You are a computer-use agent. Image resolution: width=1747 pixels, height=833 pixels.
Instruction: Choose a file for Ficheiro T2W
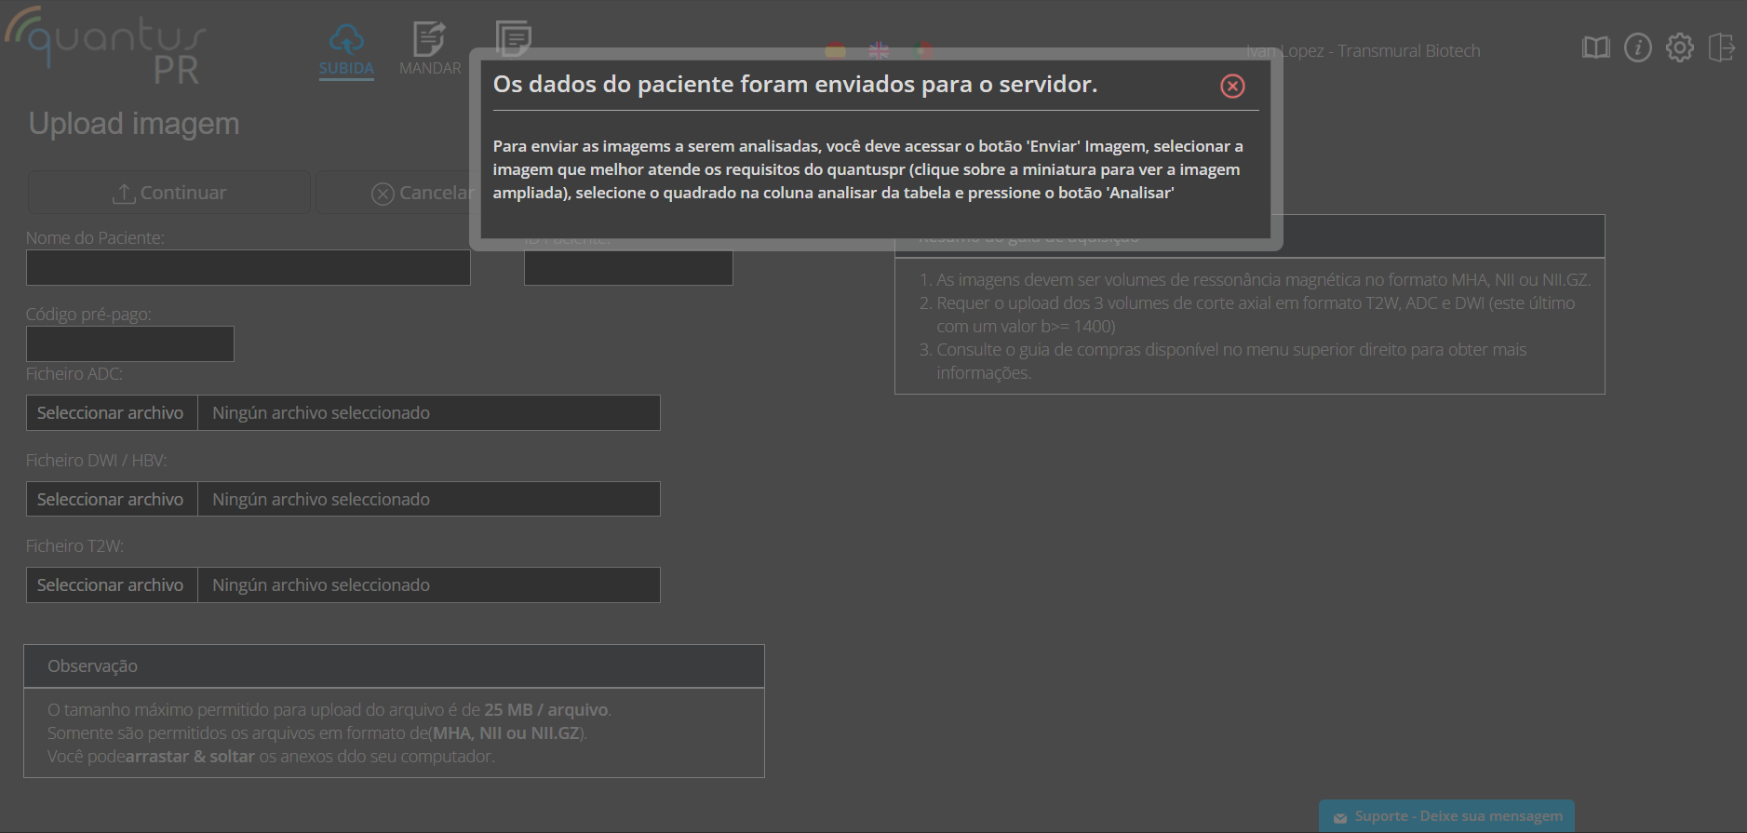click(x=111, y=585)
